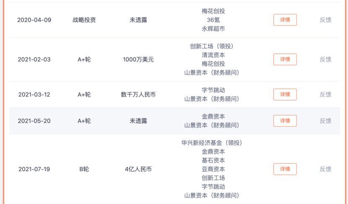This screenshot has width=348, height=204.
Task: Click 反馈 in the 数千万人民币 row
Action: click(325, 94)
